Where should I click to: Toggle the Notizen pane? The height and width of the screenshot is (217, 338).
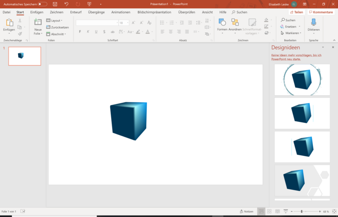pyautogui.click(x=246, y=211)
